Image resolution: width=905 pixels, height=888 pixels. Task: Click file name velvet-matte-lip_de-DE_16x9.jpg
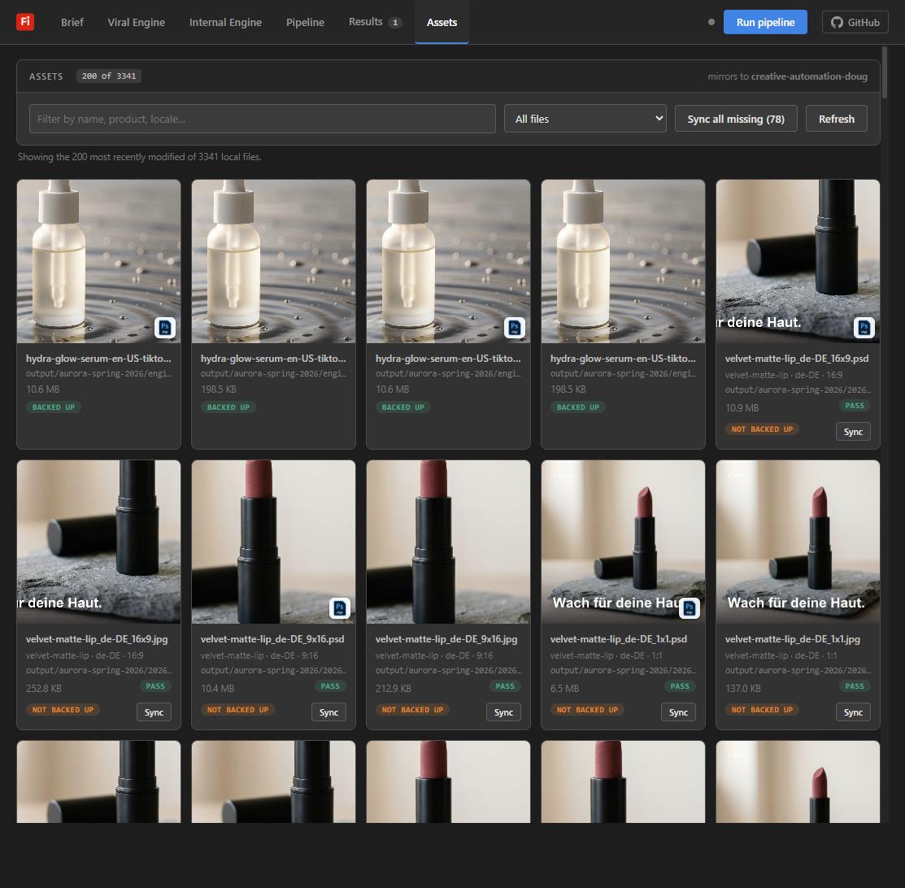pos(97,639)
